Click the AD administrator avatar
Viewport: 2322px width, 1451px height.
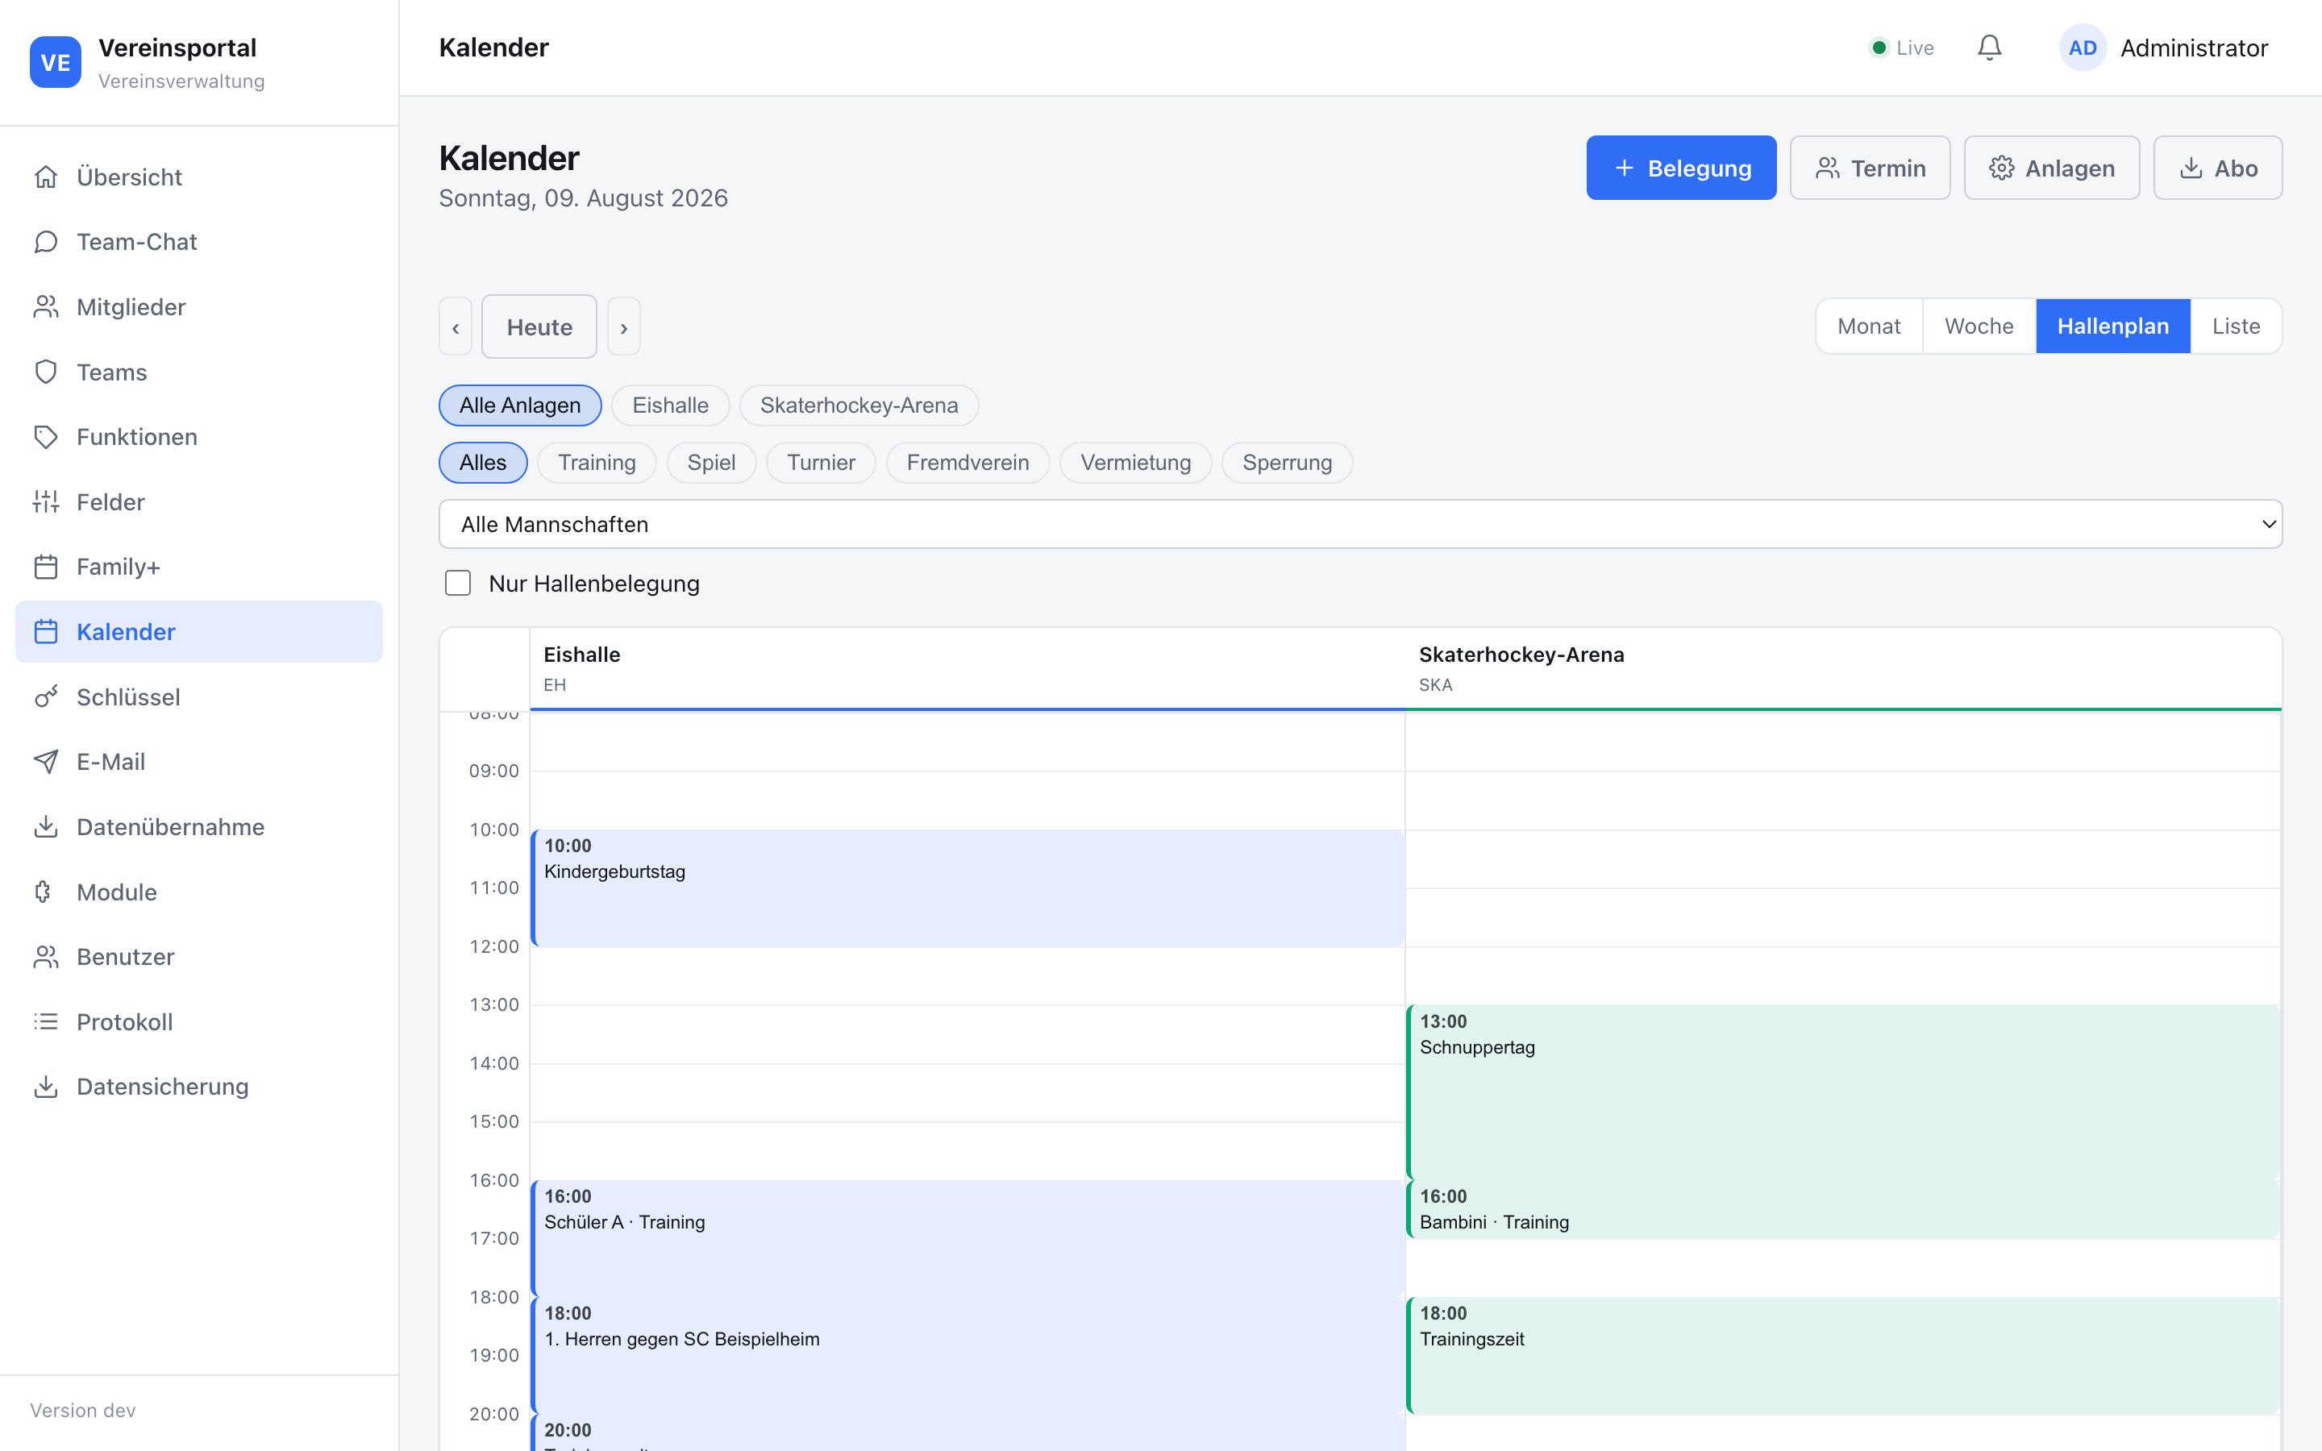2082,48
